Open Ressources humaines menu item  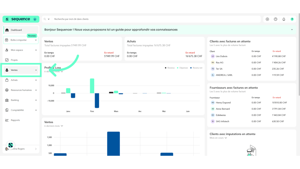tap(21, 90)
